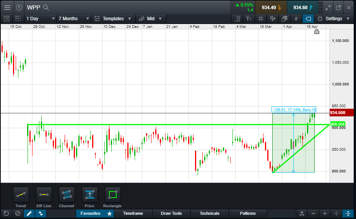Click the Favourites star icon

[x=110, y=213]
